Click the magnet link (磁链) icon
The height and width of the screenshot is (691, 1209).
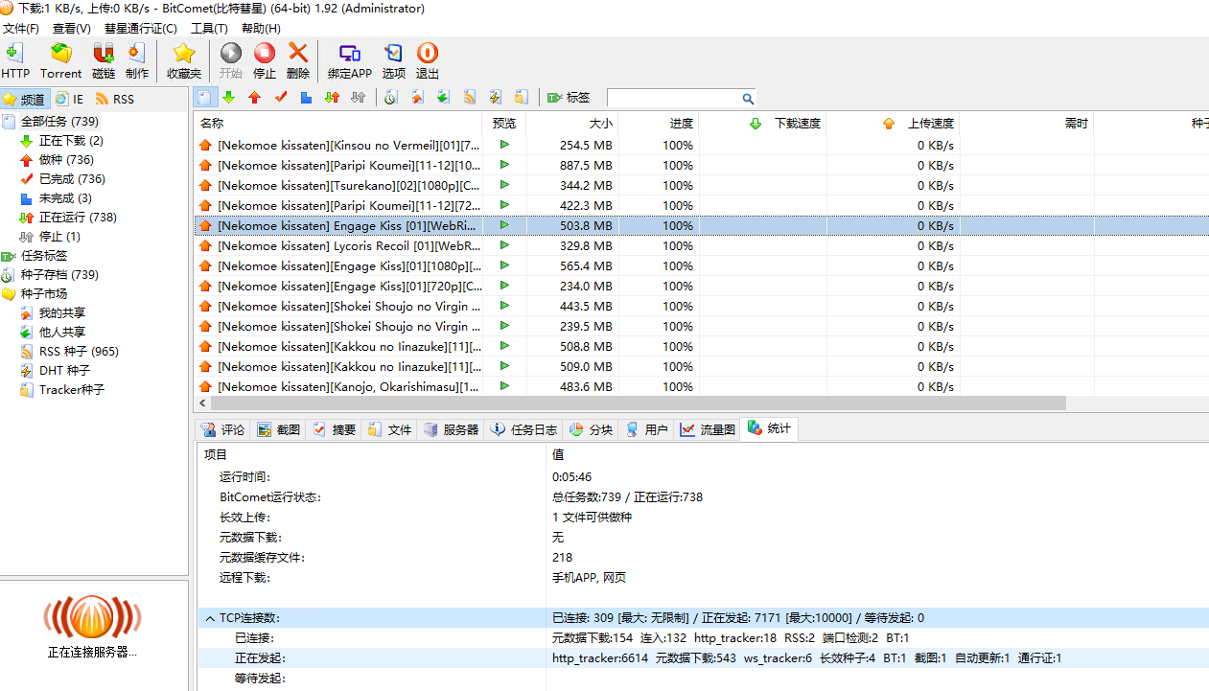tap(104, 60)
